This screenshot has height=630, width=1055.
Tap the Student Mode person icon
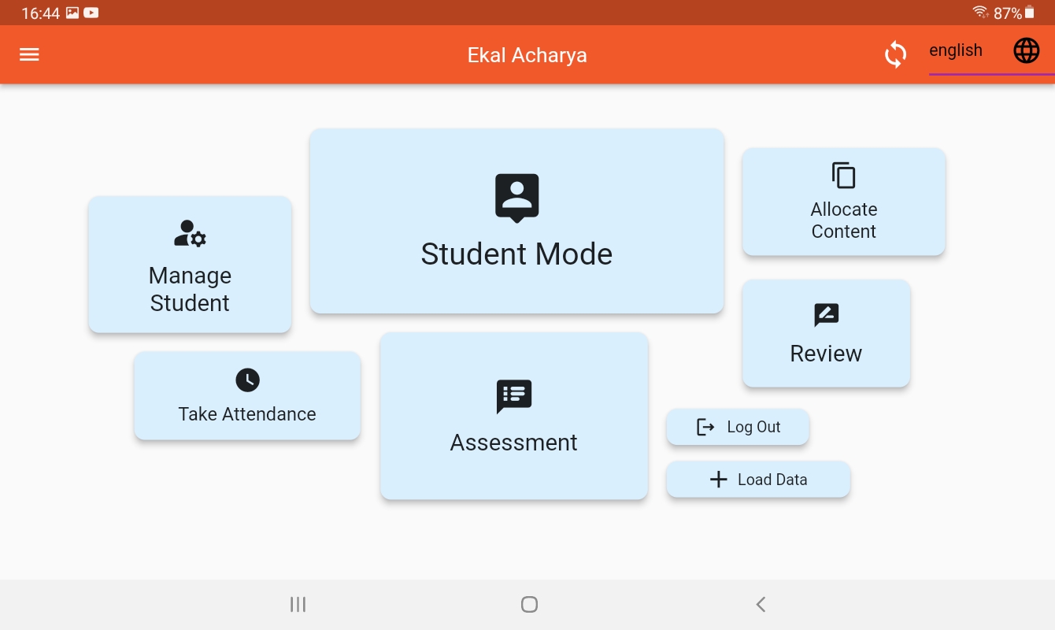point(516,197)
